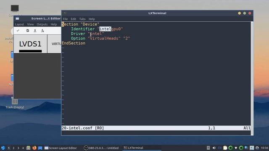This screenshot has height=151, width=269.
Task: Click the 10:36 clock in the panel
Action: [264, 148]
